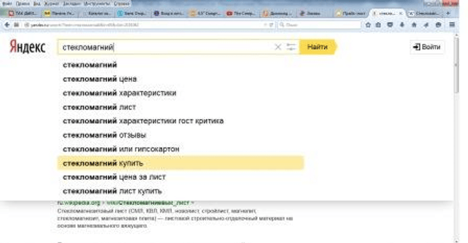Open site identity icon beside the address

26,25
